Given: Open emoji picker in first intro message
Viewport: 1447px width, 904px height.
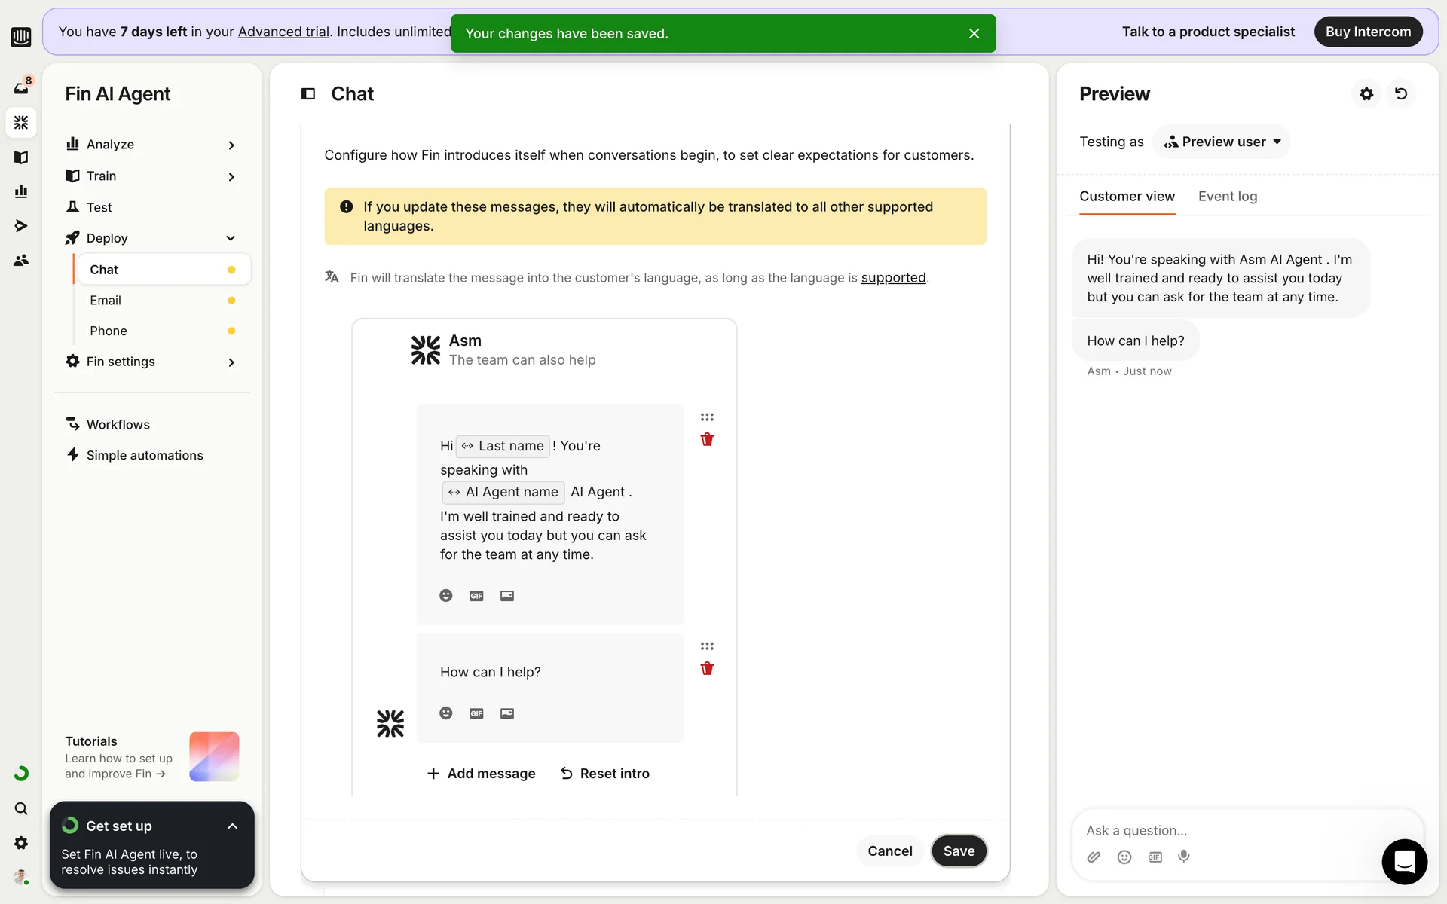Looking at the screenshot, I should 446,596.
